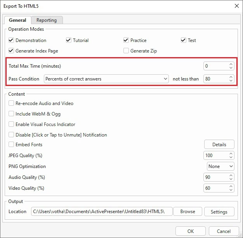Confirm export with OK button
Screen dimensions: 243x238
[x=191, y=231]
